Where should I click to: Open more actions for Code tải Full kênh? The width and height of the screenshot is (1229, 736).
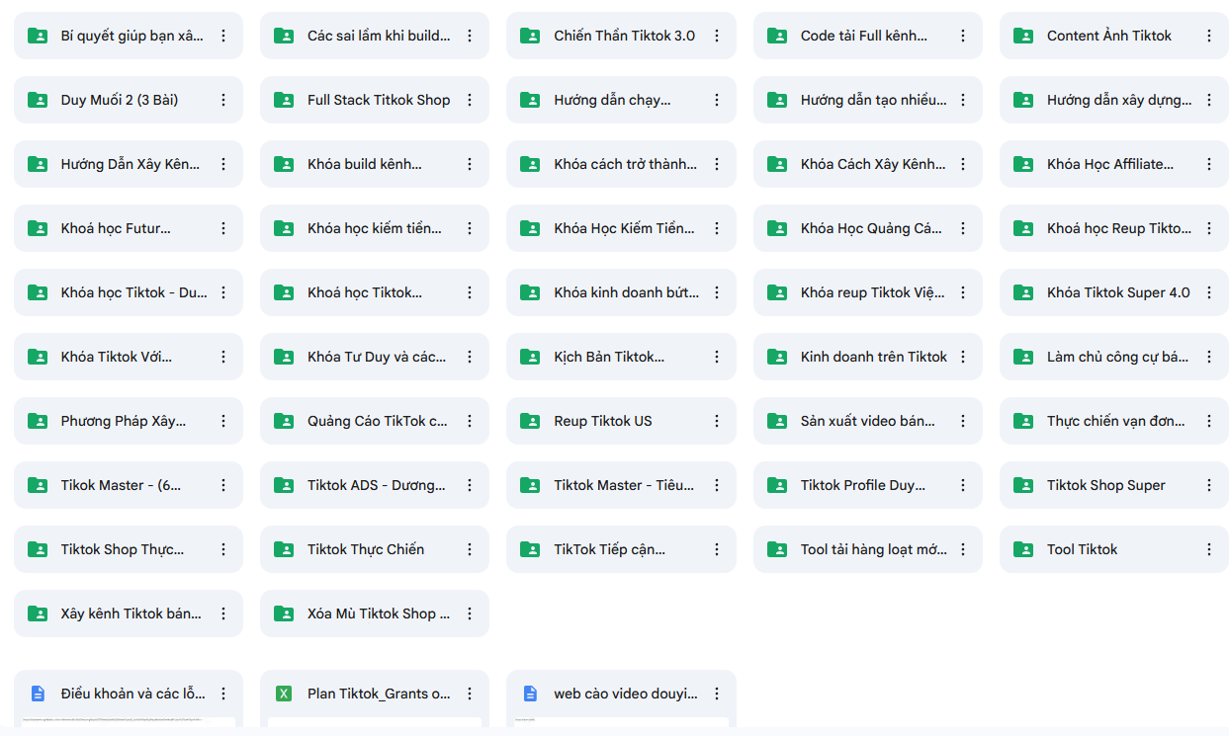click(963, 36)
